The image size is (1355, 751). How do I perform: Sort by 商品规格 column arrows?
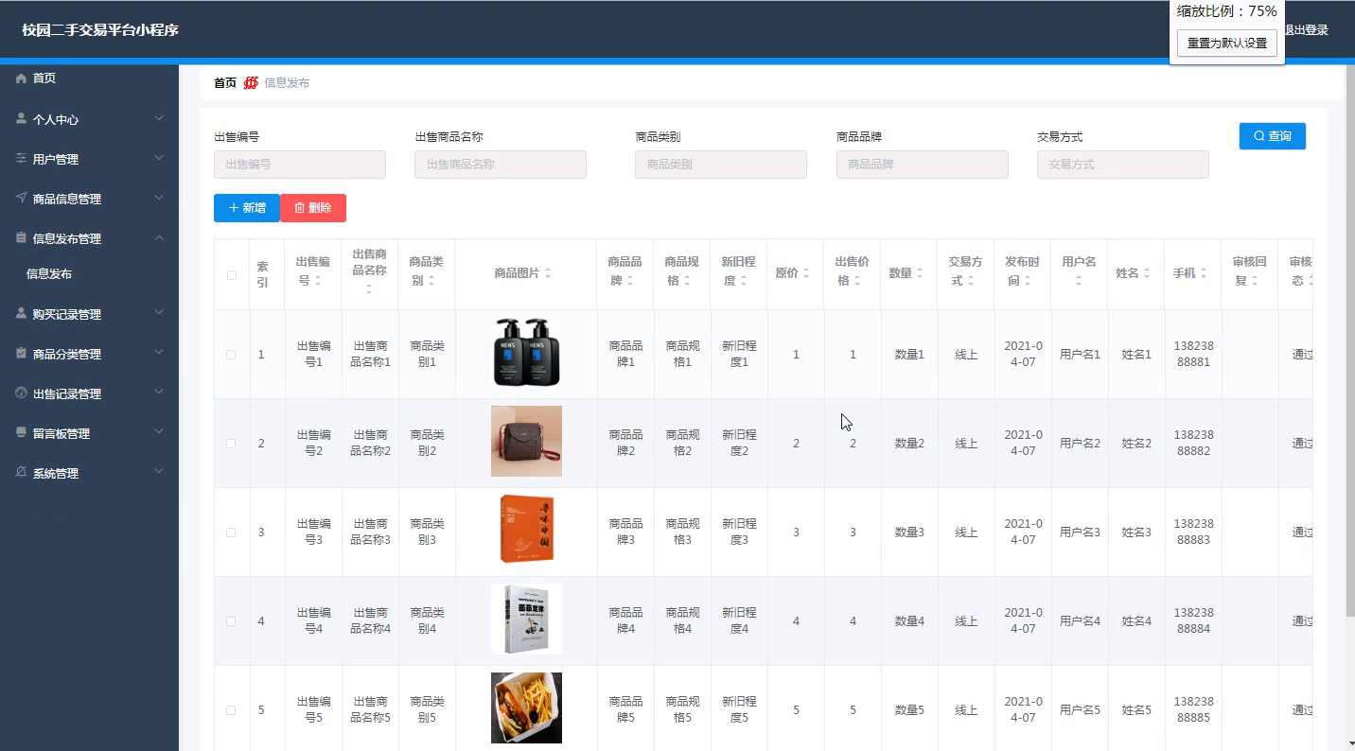[687, 281]
